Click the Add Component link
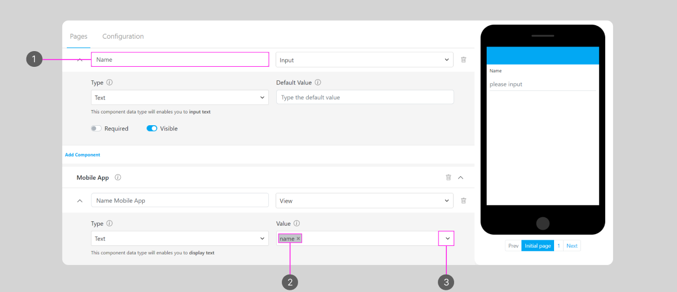 [x=83, y=155]
